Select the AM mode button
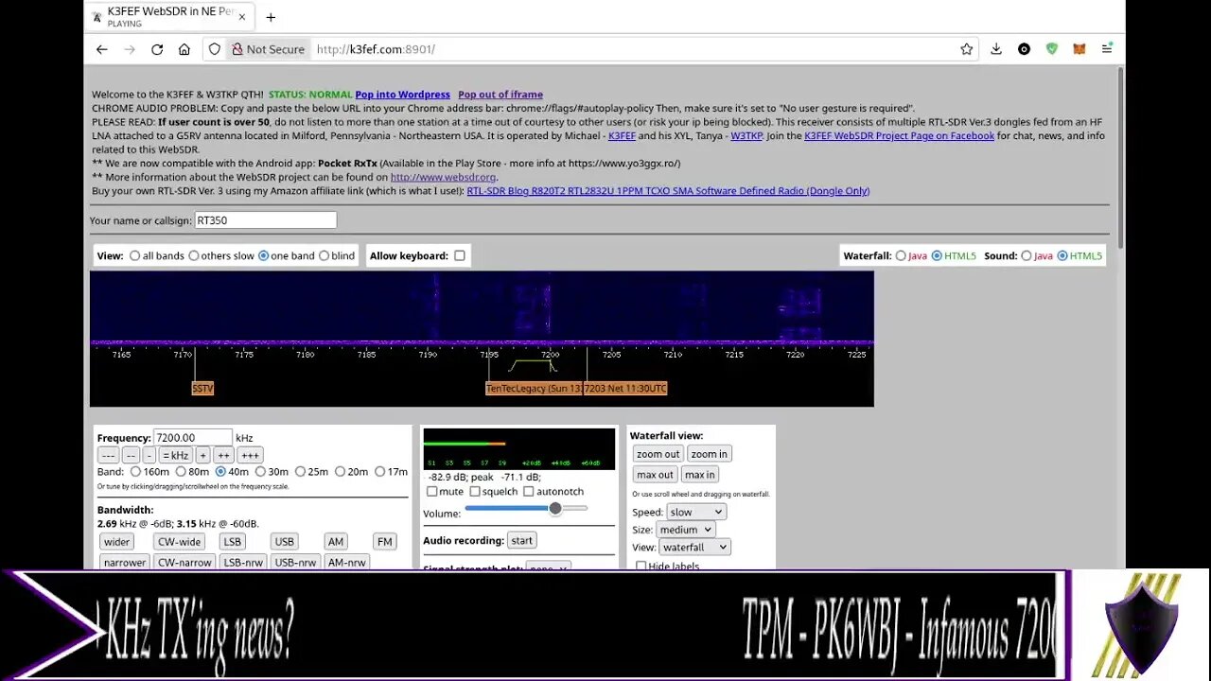 tap(336, 542)
